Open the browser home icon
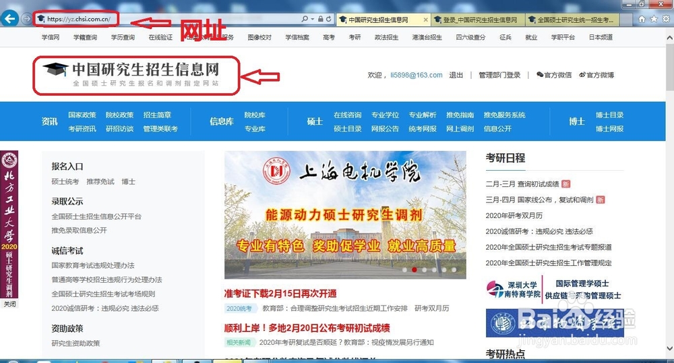This screenshot has height=363, width=674. 642,19
